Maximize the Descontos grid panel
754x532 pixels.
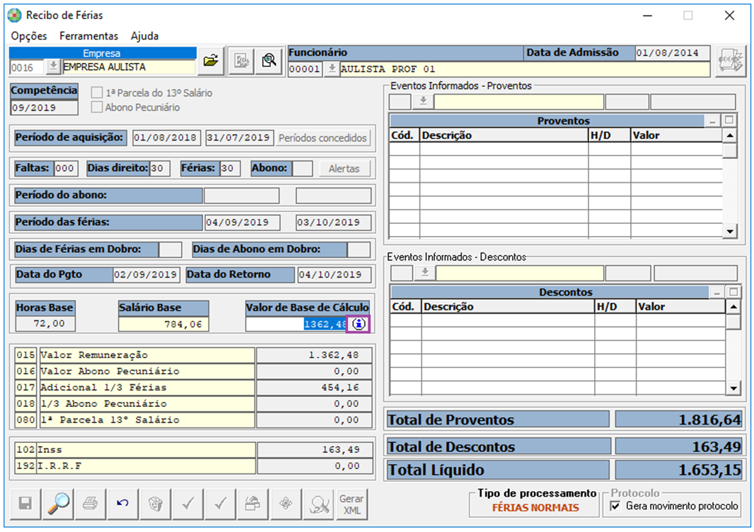pos(733,292)
